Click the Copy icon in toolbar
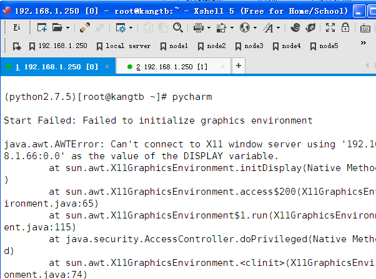This screenshot has height=279, width=376. [149, 28]
